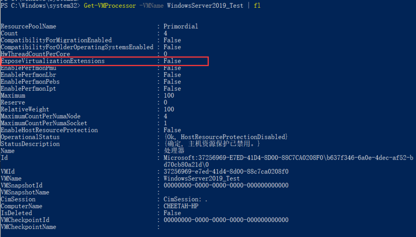Click the ResourcePoolName value Primordial

(181, 26)
